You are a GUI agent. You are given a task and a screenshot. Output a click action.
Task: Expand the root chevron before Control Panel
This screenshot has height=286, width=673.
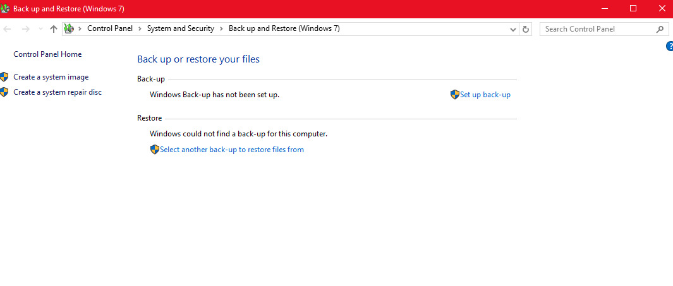pyautogui.click(x=80, y=29)
